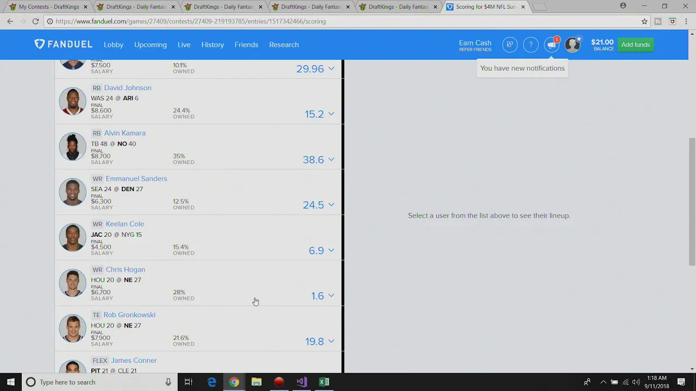Open Task View in taskbar
The image size is (696, 391).
pos(188,382)
